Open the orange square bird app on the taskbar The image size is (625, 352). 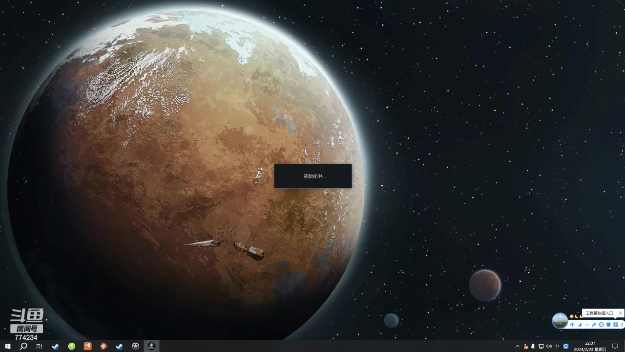click(87, 346)
